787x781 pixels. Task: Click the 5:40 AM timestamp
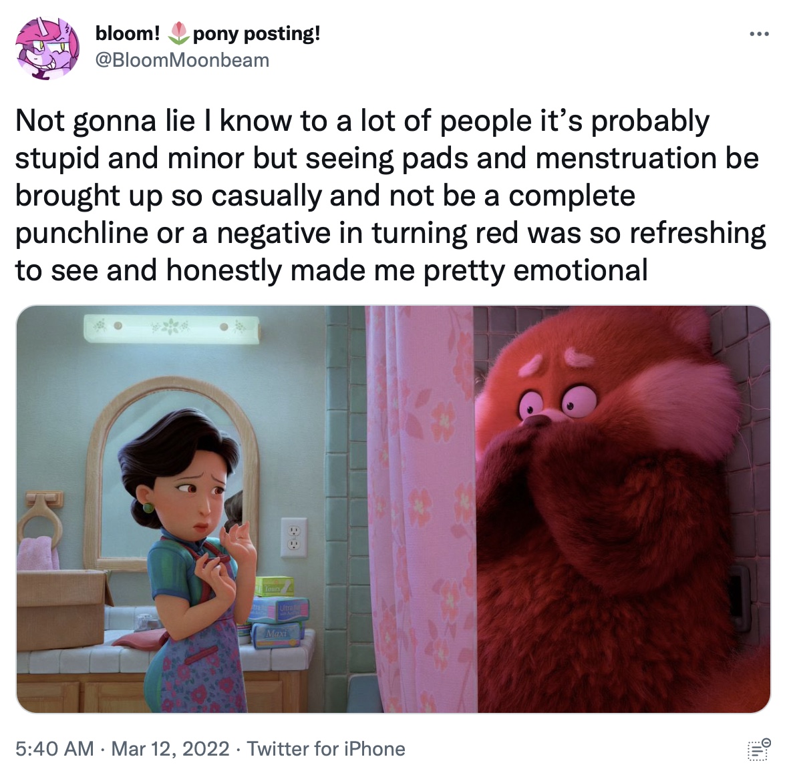point(54,749)
